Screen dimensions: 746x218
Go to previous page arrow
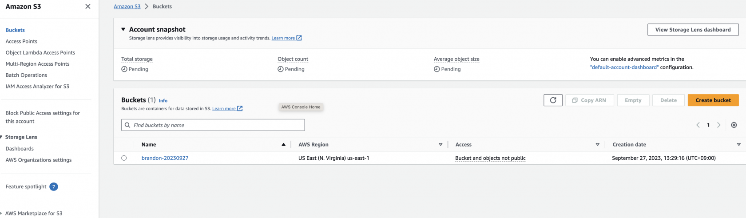tap(698, 125)
